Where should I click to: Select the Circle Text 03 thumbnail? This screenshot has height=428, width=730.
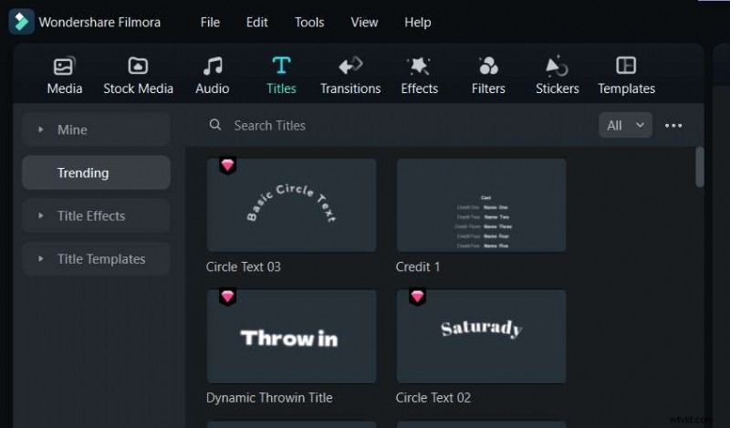292,205
